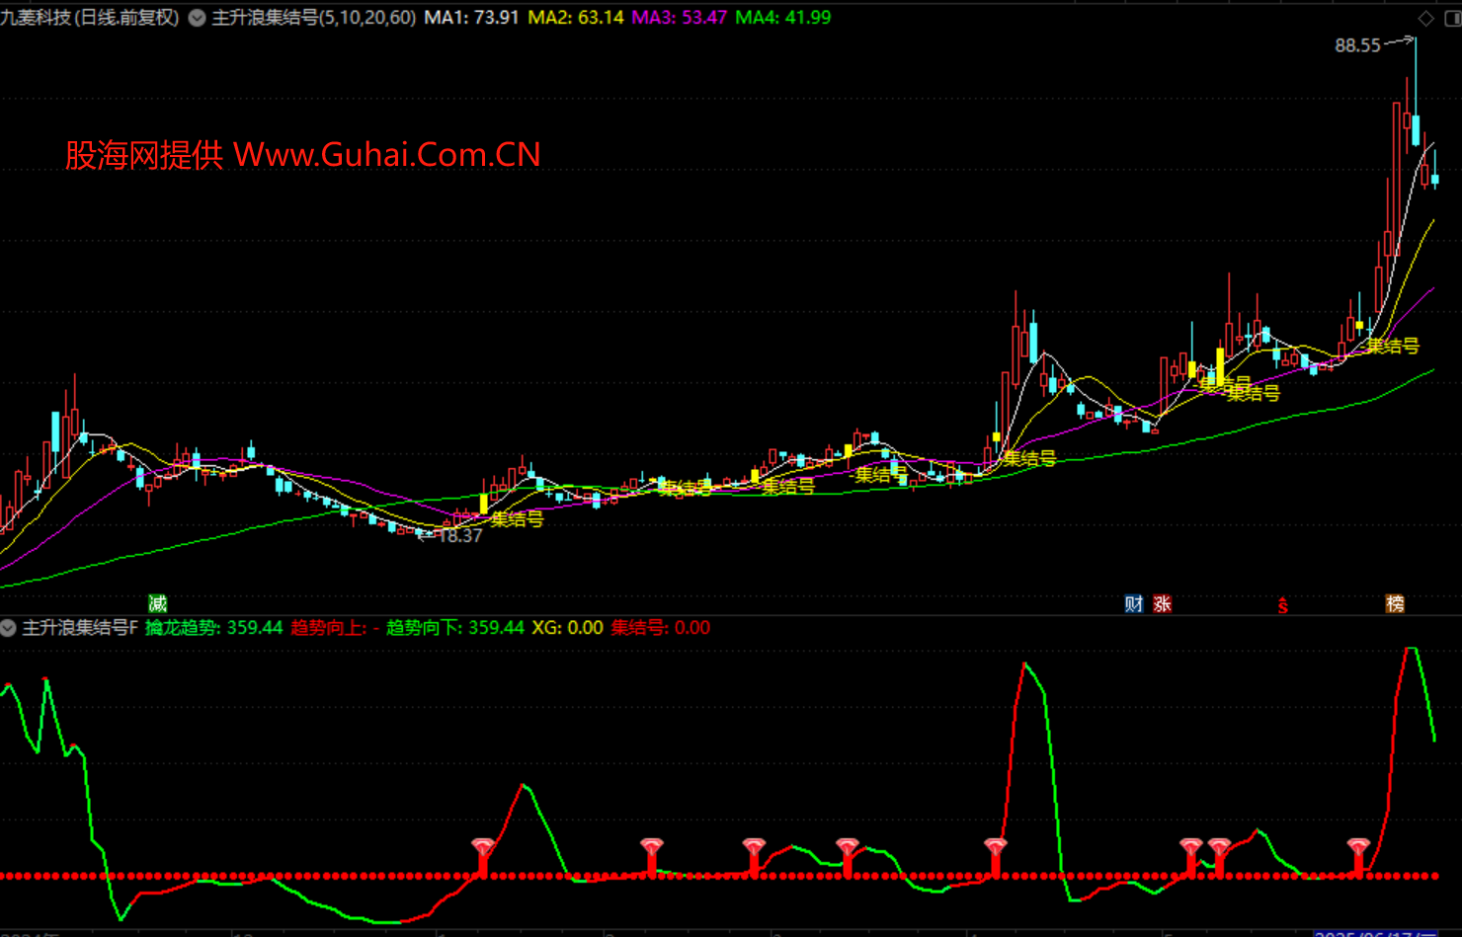The image size is (1462, 937).
Task: Click the second red signal marker from left
Action: point(651,856)
